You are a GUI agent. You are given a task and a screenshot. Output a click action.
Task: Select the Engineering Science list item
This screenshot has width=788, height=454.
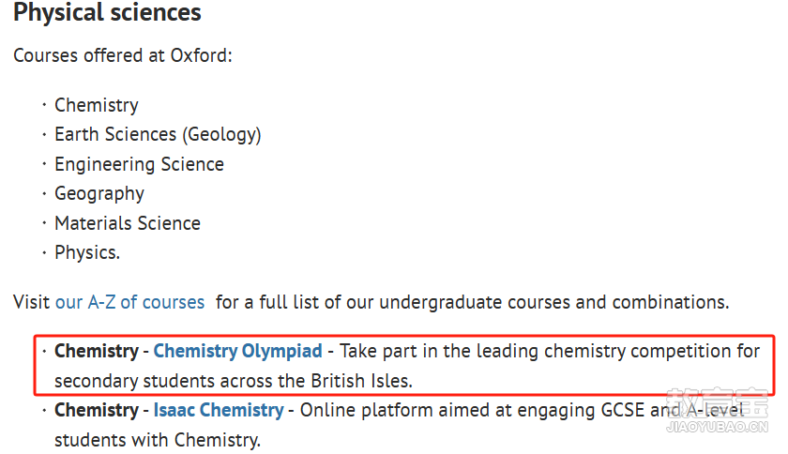tap(139, 164)
